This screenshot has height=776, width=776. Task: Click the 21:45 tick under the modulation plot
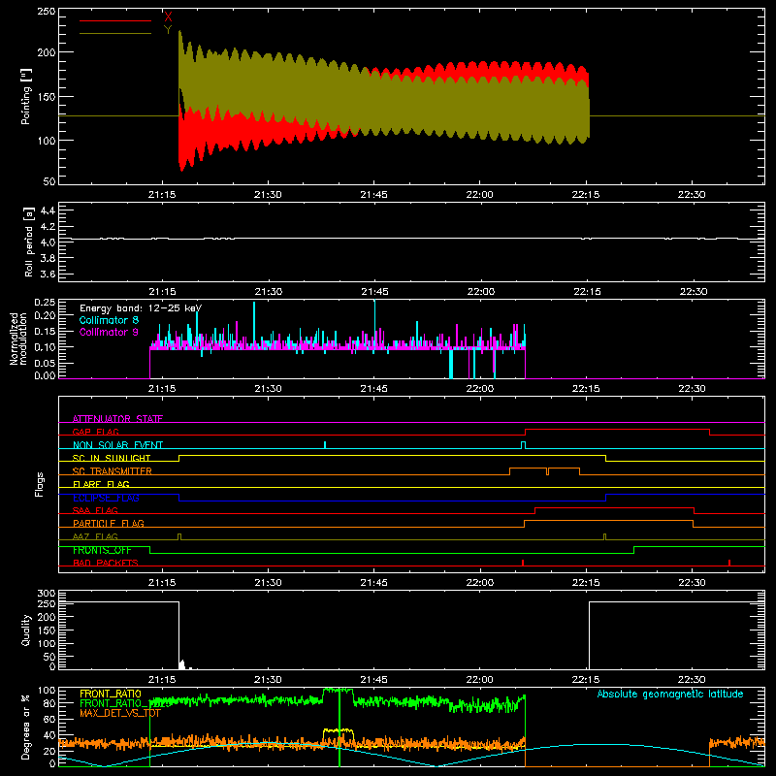point(373,389)
